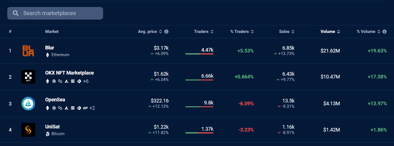
Task: Click the search magnifier icon
Action: click(x=16, y=13)
